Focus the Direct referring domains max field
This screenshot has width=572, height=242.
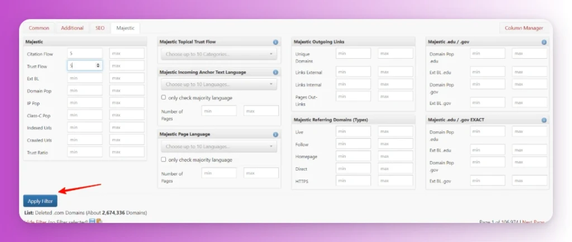[395, 168]
